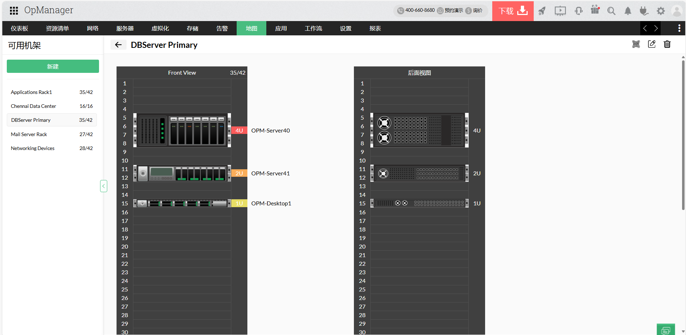Go back using the left arrow
The width and height of the screenshot is (686, 335).
coord(118,45)
